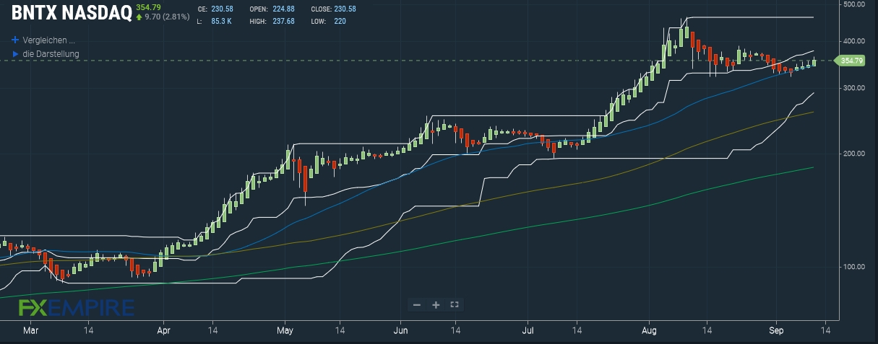Click the blue plus next to Vergleichen
The image size is (878, 344).
pyautogui.click(x=14, y=40)
